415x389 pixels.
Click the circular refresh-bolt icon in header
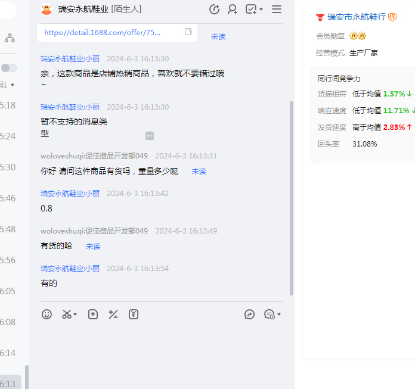click(x=215, y=9)
